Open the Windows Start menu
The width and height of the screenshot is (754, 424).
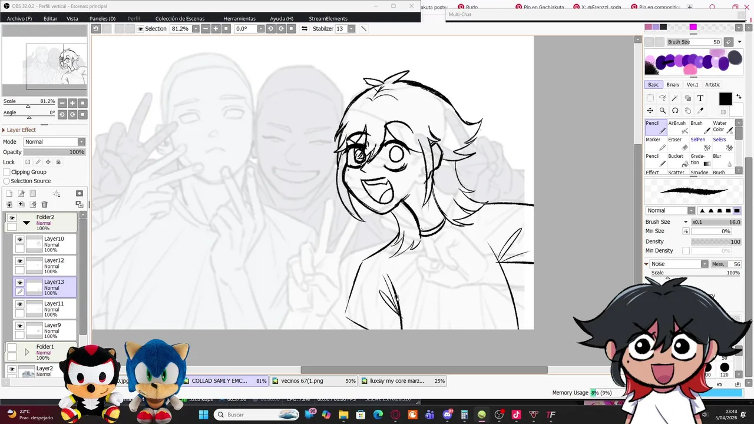pos(203,415)
